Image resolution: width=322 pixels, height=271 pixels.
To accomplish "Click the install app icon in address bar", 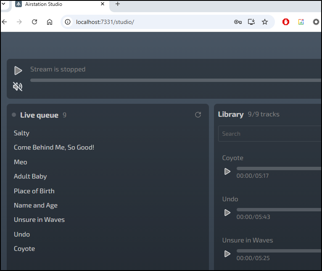I will [x=251, y=22].
